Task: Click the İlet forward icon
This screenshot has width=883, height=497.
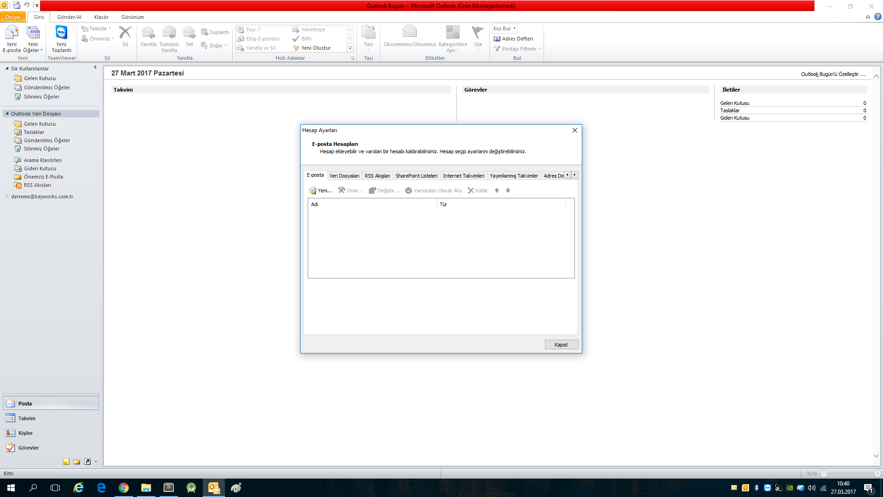Action: coord(189,36)
